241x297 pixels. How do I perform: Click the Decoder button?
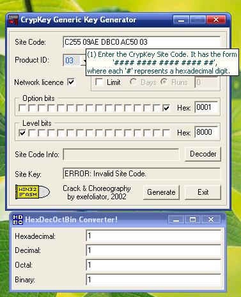tap(203, 154)
